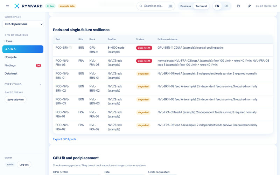The height and width of the screenshot is (175, 280).
Task: Open GPU & AI sidebar item
Action: click(x=23, y=49)
